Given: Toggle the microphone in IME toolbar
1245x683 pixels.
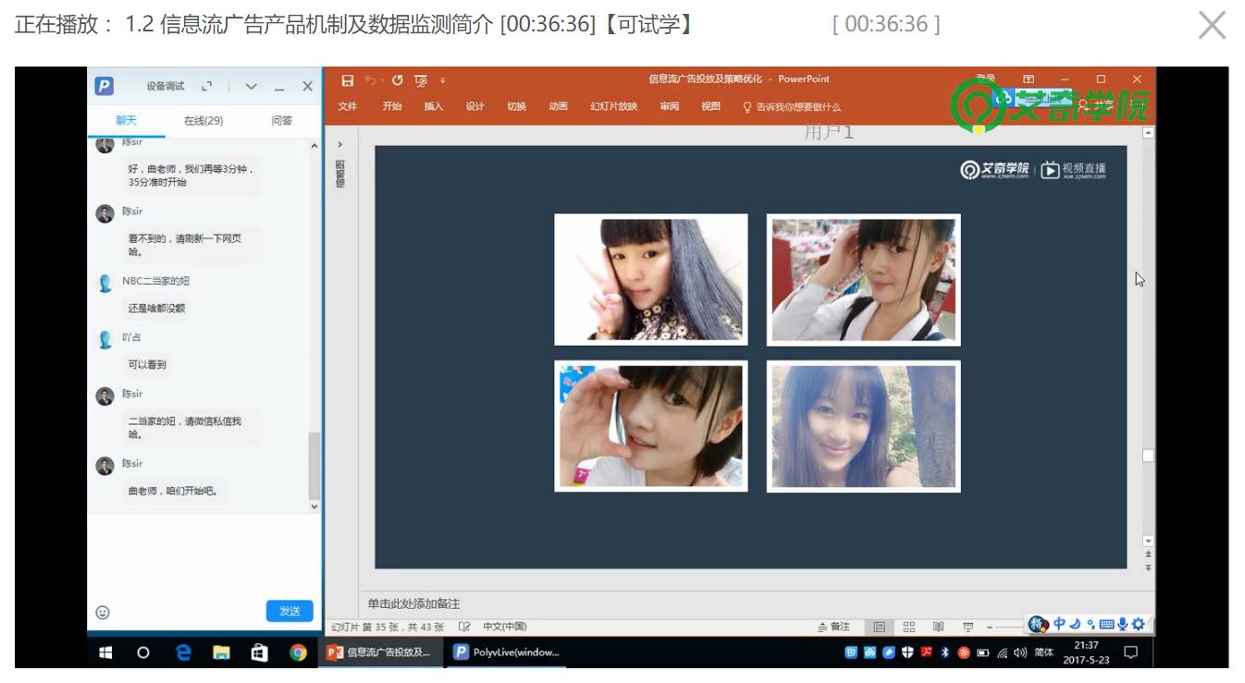Looking at the screenshot, I should [1123, 624].
